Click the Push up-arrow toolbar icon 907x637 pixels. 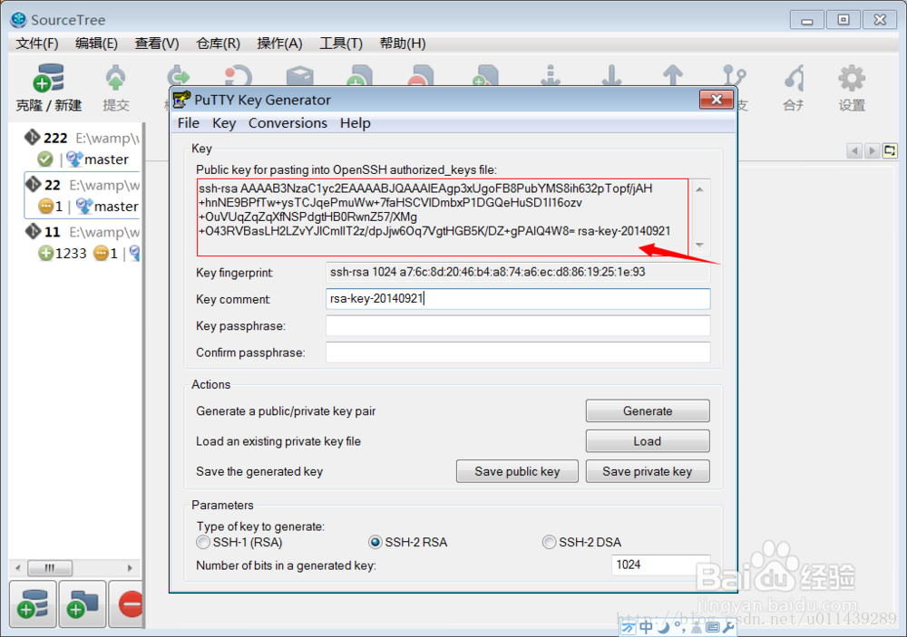673,75
